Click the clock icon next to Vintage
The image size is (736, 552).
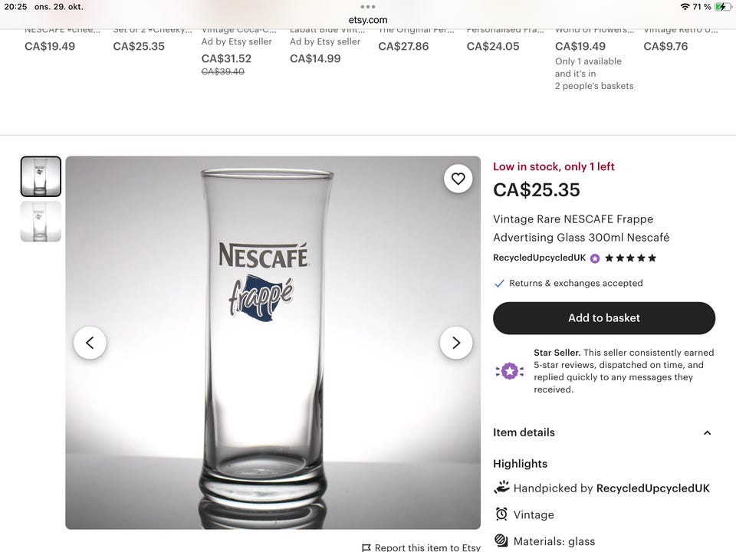coord(502,514)
